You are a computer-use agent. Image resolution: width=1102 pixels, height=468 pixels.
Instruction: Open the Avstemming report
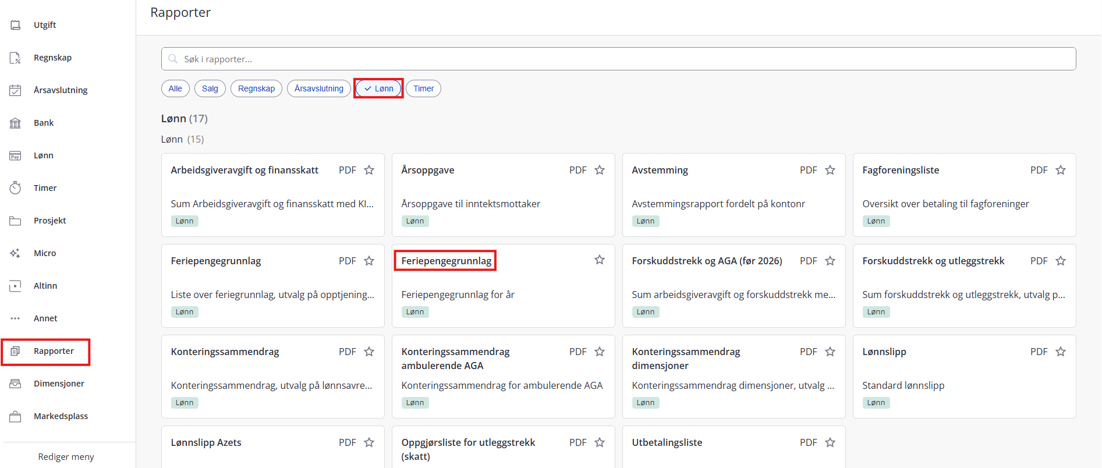click(x=734, y=195)
